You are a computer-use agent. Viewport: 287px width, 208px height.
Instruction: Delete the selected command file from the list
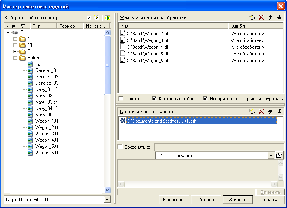point(261,112)
